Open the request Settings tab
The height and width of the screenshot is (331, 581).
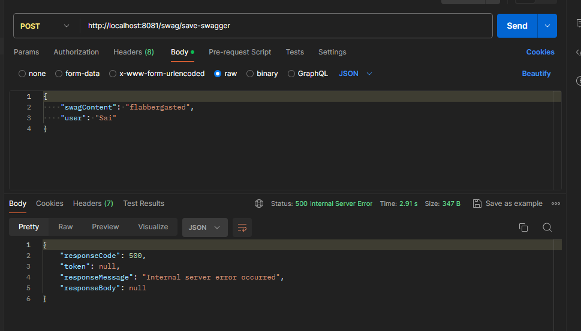(332, 52)
